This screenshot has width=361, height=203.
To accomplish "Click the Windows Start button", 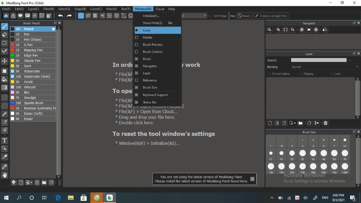I will [x=6, y=197].
